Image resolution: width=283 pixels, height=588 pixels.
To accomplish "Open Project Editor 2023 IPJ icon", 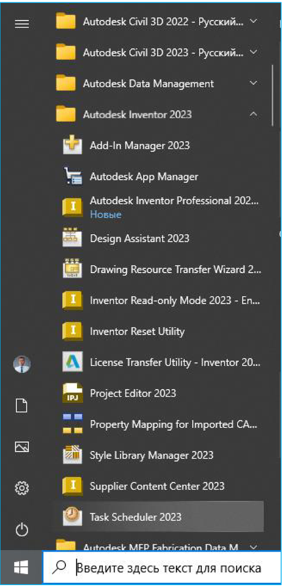I will [72, 393].
